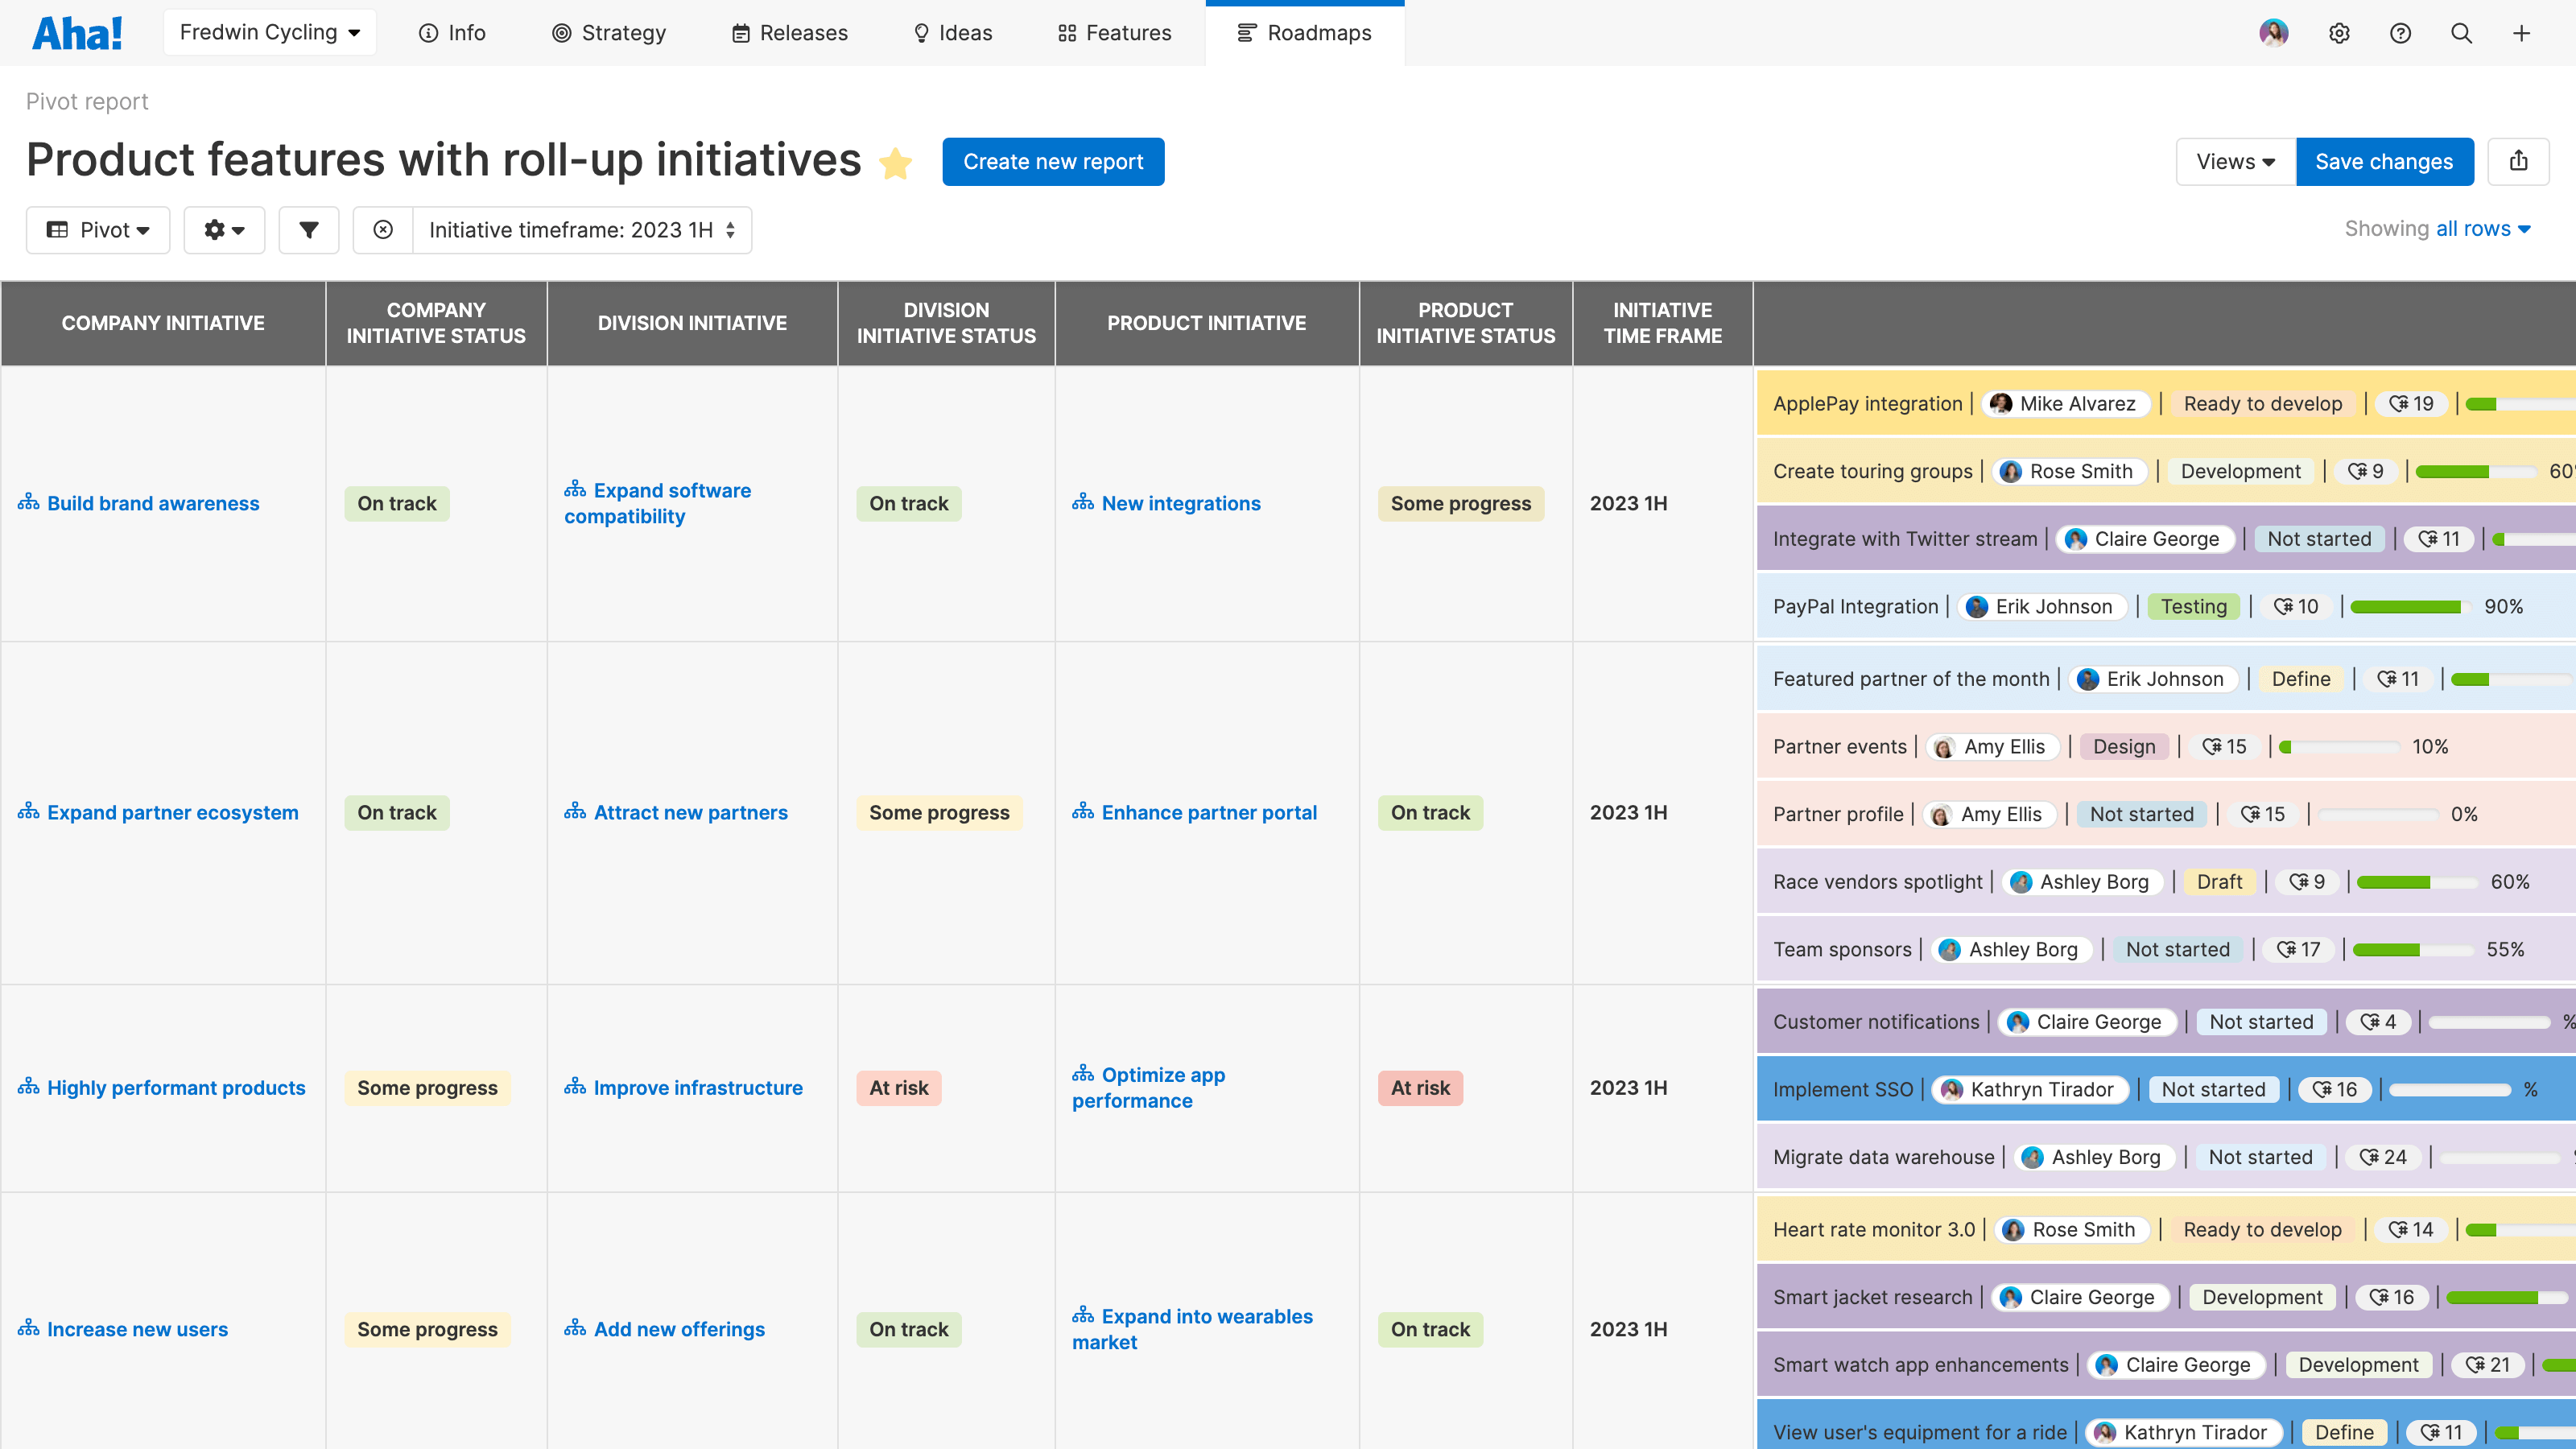This screenshot has width=2576, height=1449.
Task: Click the Create new report button
Action: coord(1053,161)
